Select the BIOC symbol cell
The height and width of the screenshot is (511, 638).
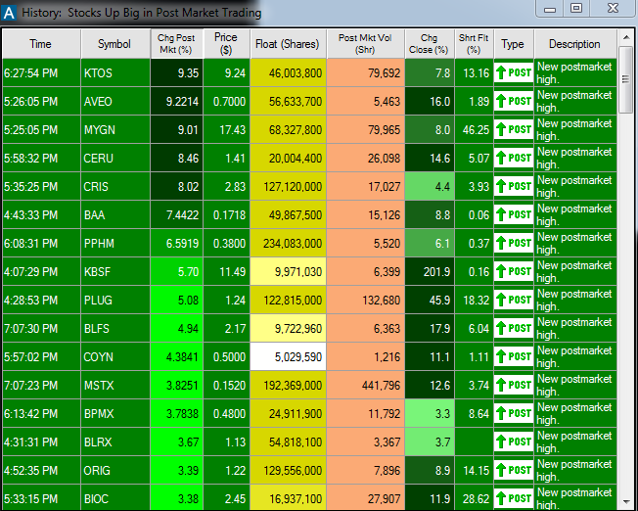[x=115, y=498]
